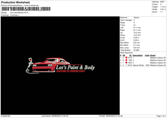Click thread code 1004
Image resolution: width=167 pixels, height=118 pixels.
pyautogui.click(x=147, y=65)
